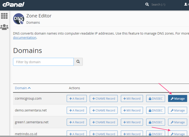189x137 pixels.
Task: Click the large Domains heading
Action: pyautogui.click(x=28, y=51)
